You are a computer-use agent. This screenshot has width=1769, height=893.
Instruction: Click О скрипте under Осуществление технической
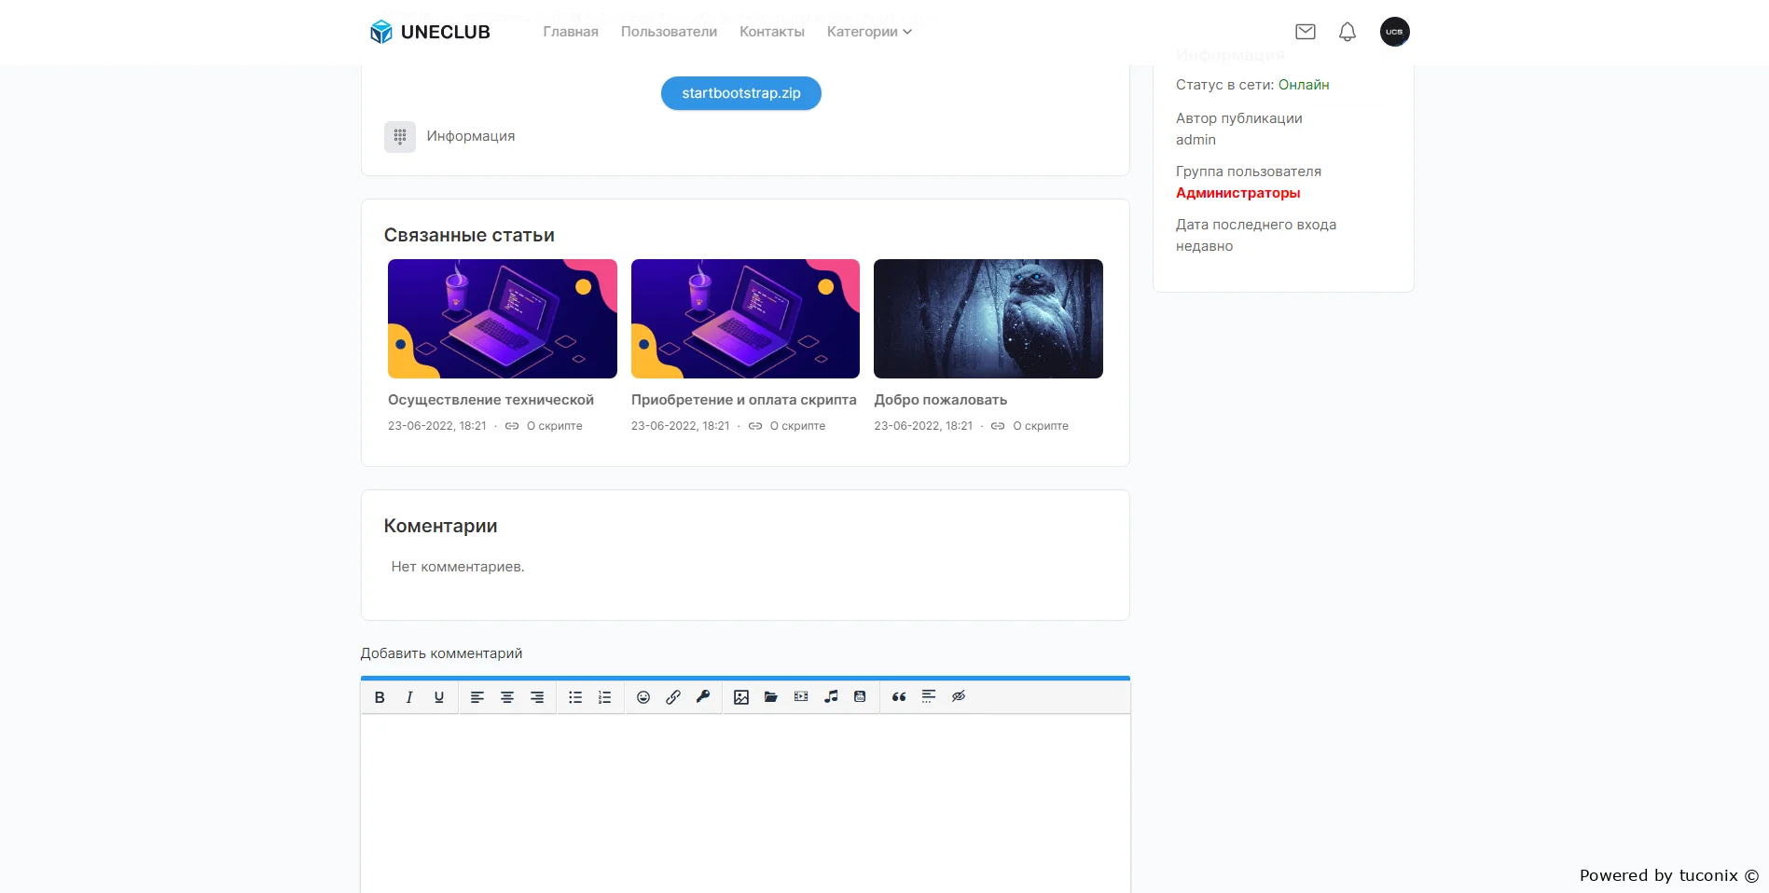[x=555, y=426]
